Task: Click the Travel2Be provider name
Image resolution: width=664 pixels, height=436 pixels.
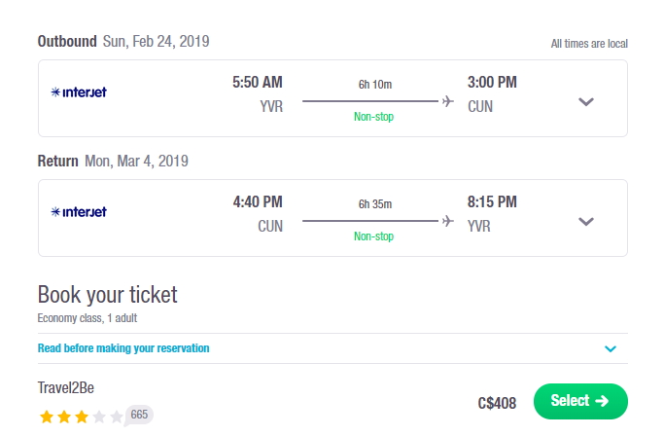Action: (66, 387)
